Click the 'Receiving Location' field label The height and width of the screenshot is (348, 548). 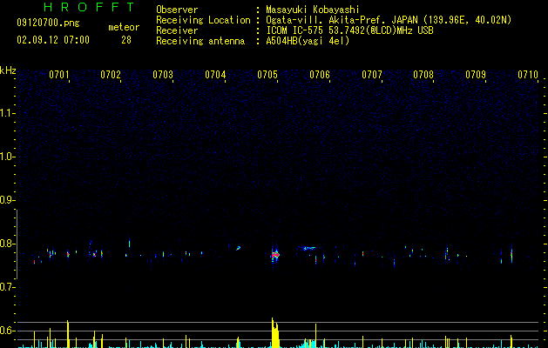[203, 20]
